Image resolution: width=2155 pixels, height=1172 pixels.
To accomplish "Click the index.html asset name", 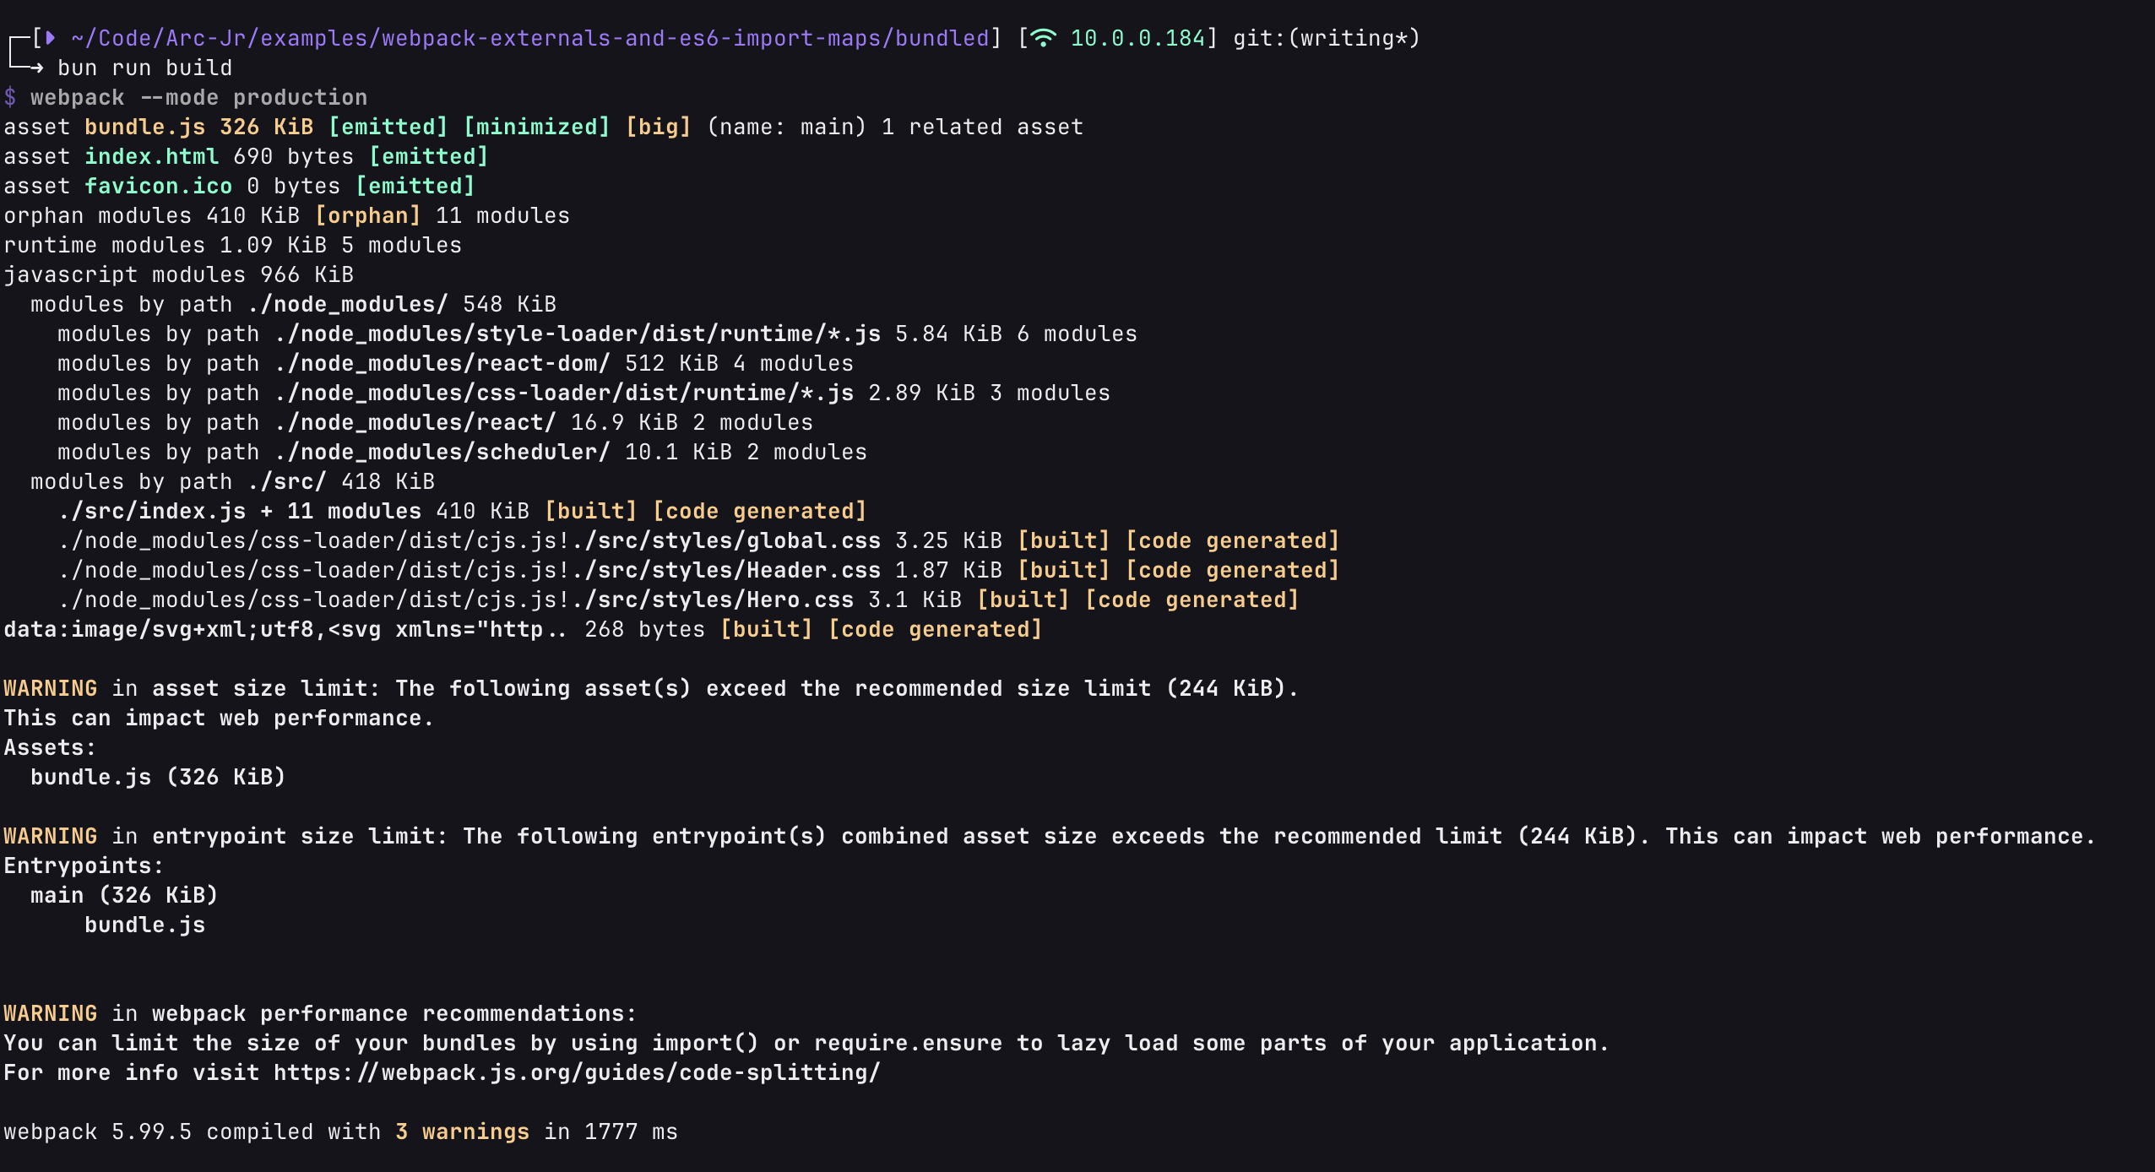I will pos(151,156).
